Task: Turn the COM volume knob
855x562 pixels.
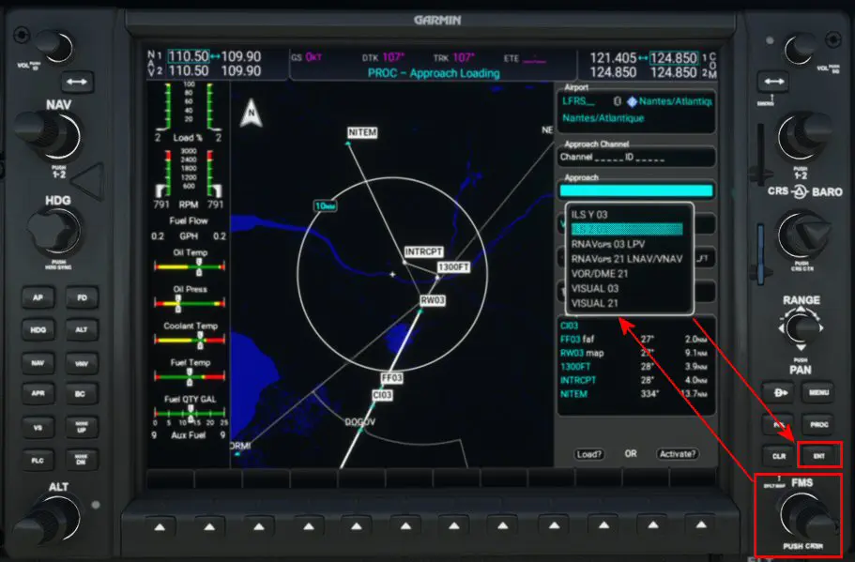Action: 802,48
